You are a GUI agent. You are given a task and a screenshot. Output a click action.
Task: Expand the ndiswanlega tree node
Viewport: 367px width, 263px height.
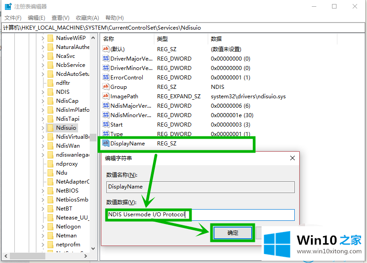pyautogui.click(x=43, y=155)
